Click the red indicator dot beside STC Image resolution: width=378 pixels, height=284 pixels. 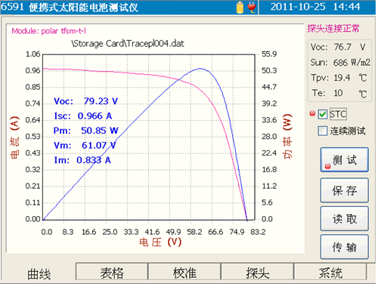tap(312, 113)
